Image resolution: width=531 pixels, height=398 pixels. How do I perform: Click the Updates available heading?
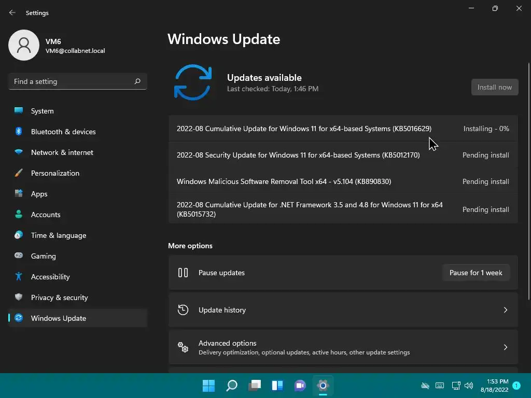click(264, 78)
